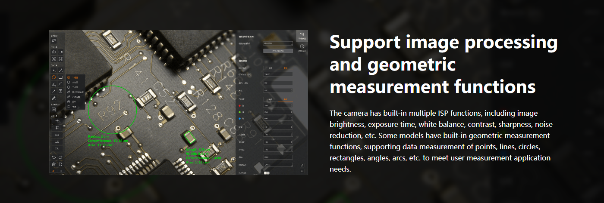This screenshot has width=604, height=203.
Task: Select the pencil drawing tool
Action: coord(54,98)
